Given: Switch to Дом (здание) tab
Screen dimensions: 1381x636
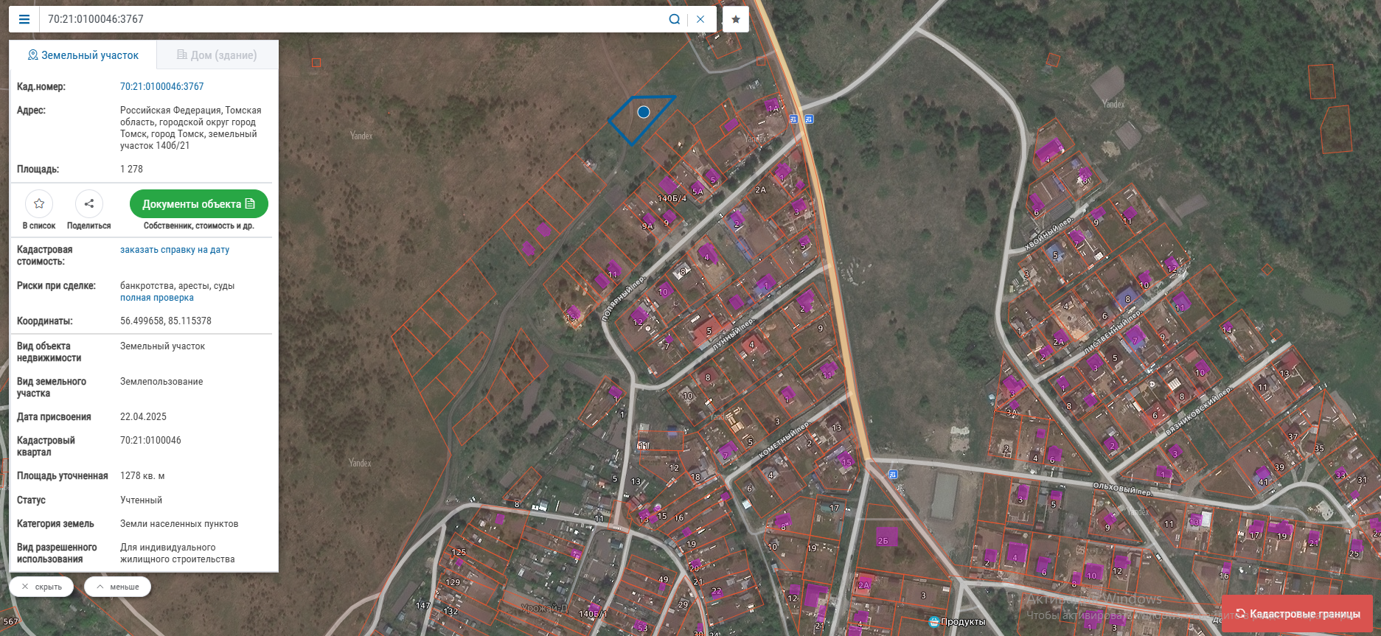Looking at the screenshot, I should [217, 55].
